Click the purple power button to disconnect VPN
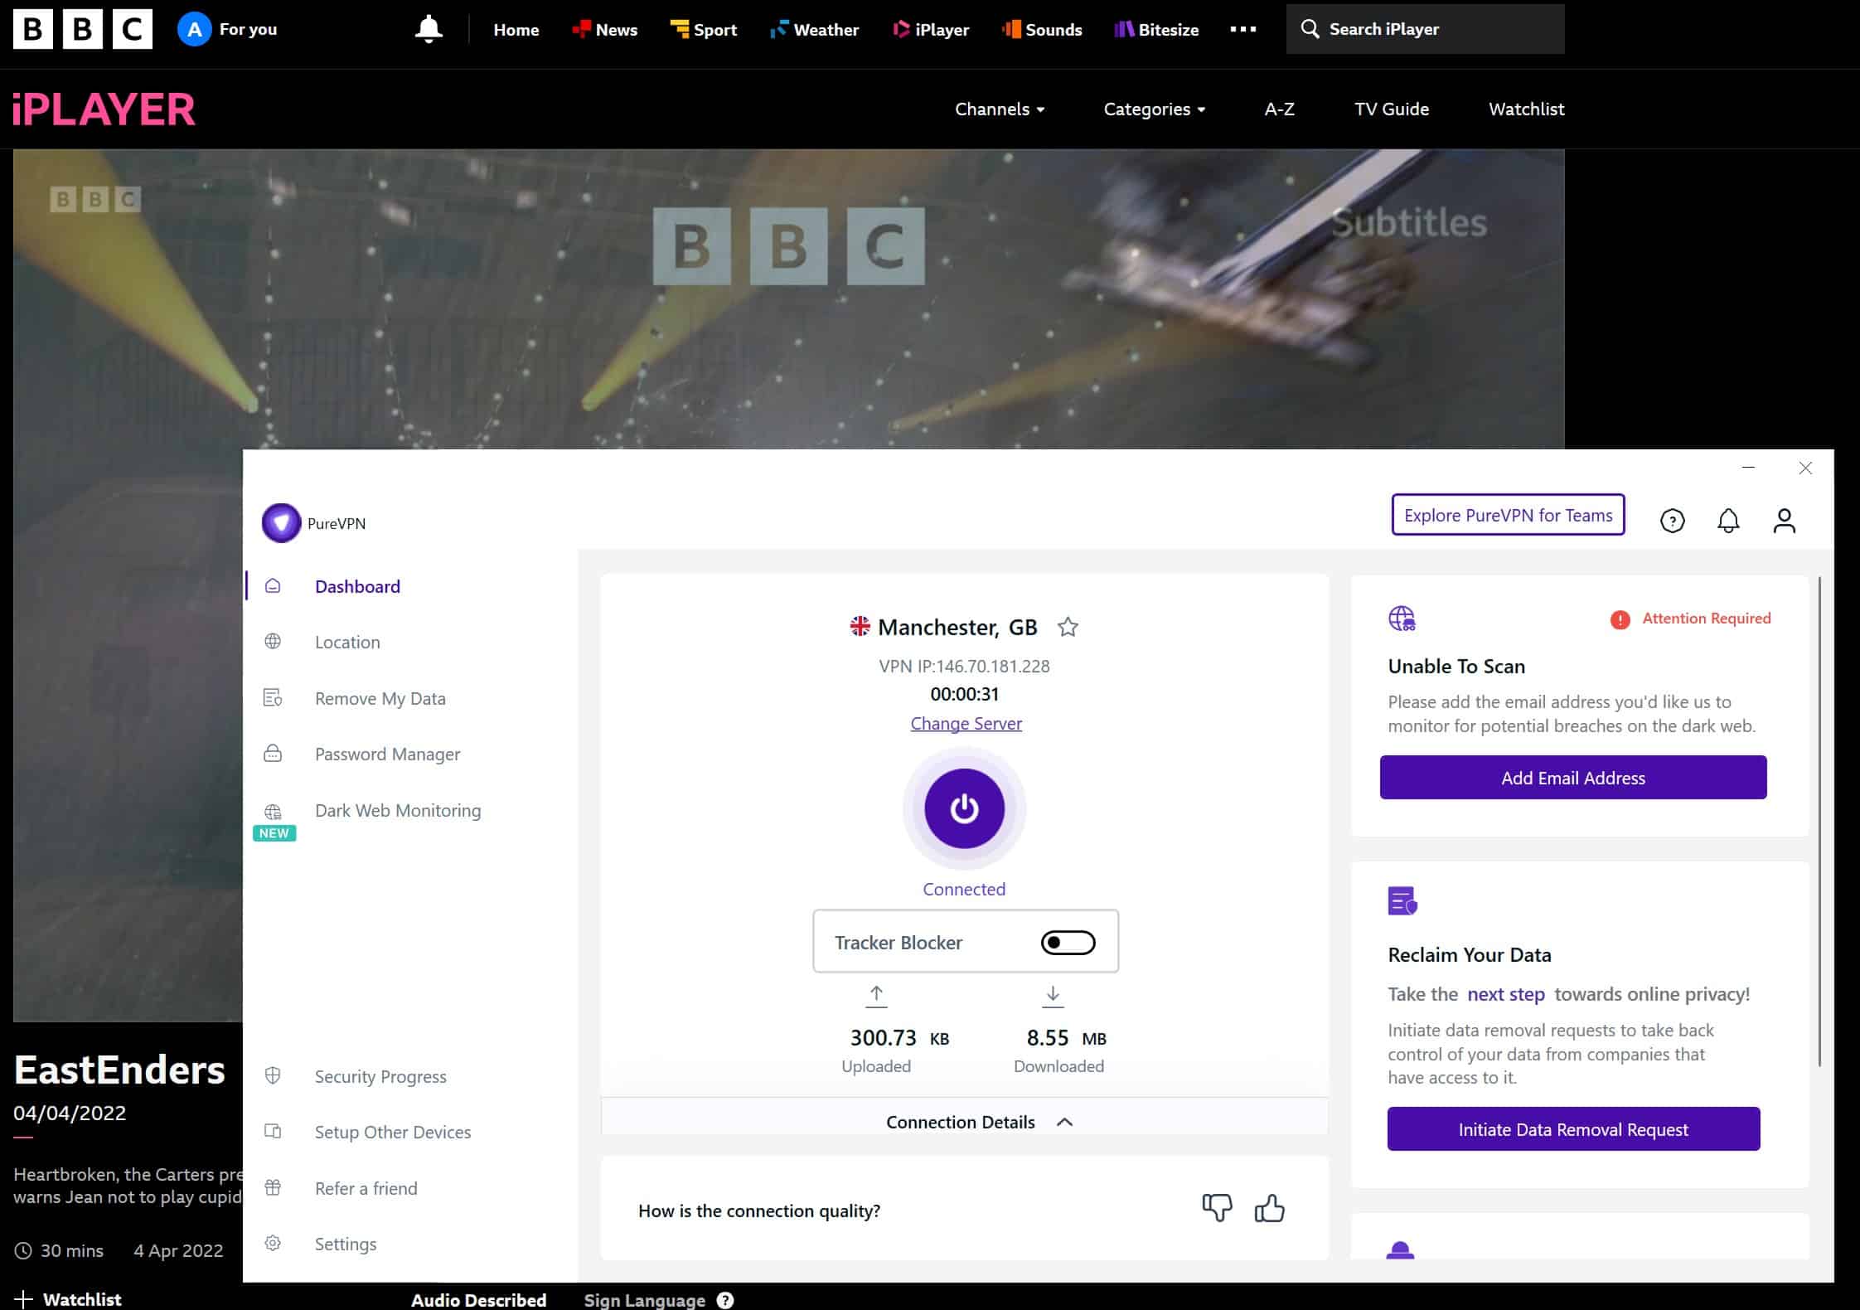The height and width of the screenshot is (1310, 1860). click(964, 808)
